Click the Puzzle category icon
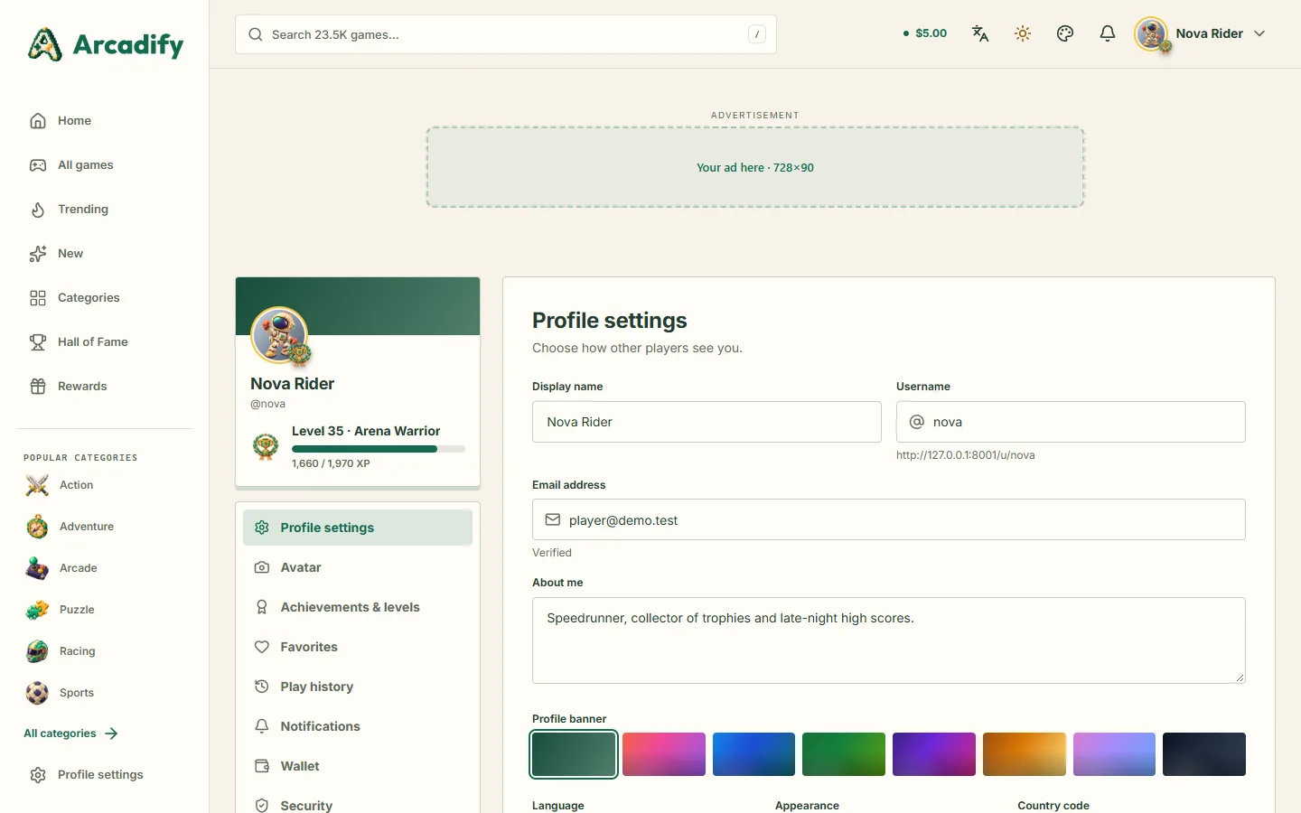The height and width of the screenshot is (813, 1301). pos(37,610)
